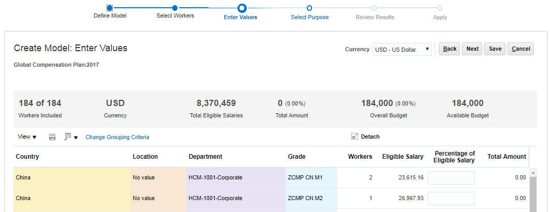Click the Detach table icon
This screenshot has width=550, height=212.
[355, 137]
